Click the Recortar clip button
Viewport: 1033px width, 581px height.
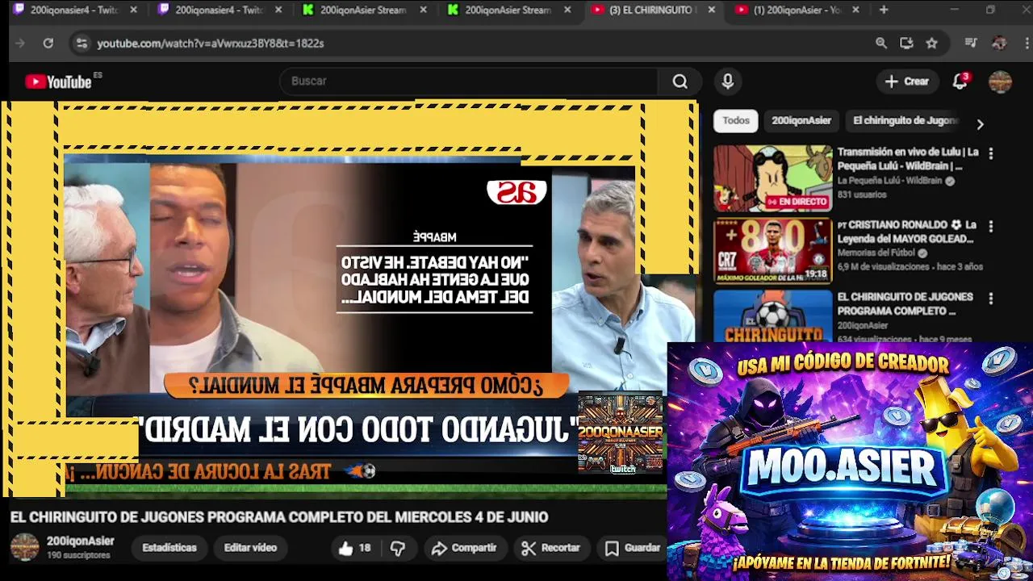tap(550, 548)
